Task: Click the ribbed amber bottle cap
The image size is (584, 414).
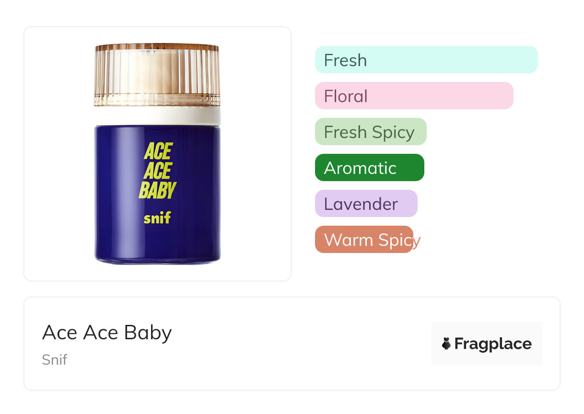Action: 157,74
